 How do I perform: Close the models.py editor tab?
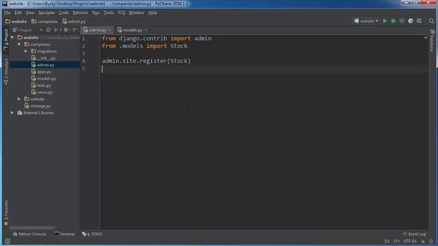pyautogui.click(x=146, y=30)
